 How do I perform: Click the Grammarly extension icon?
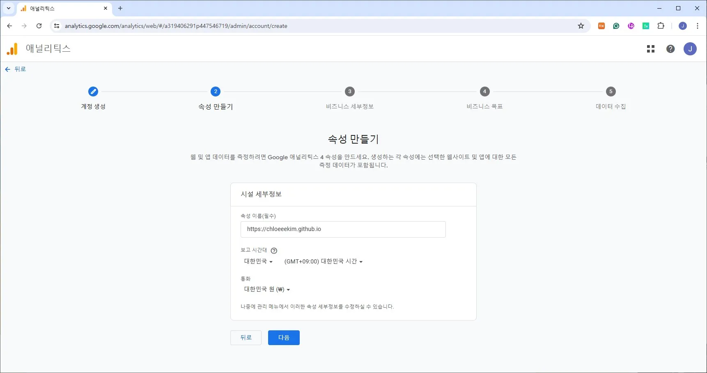[616, 26]
